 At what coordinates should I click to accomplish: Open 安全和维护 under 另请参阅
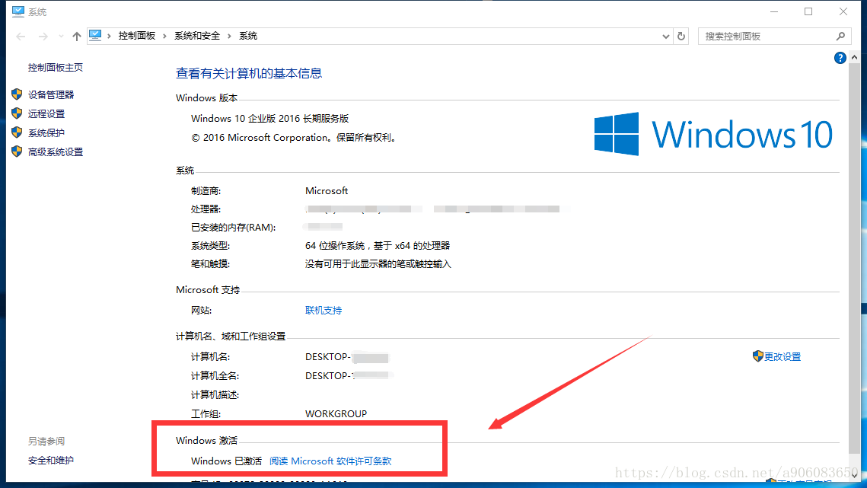pyautogui.click(x=51, y=461)
